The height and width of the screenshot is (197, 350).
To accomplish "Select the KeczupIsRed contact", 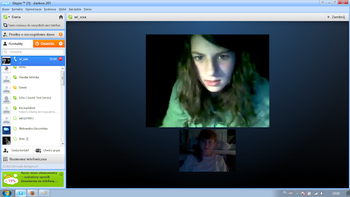I will (x=31, y=109).
